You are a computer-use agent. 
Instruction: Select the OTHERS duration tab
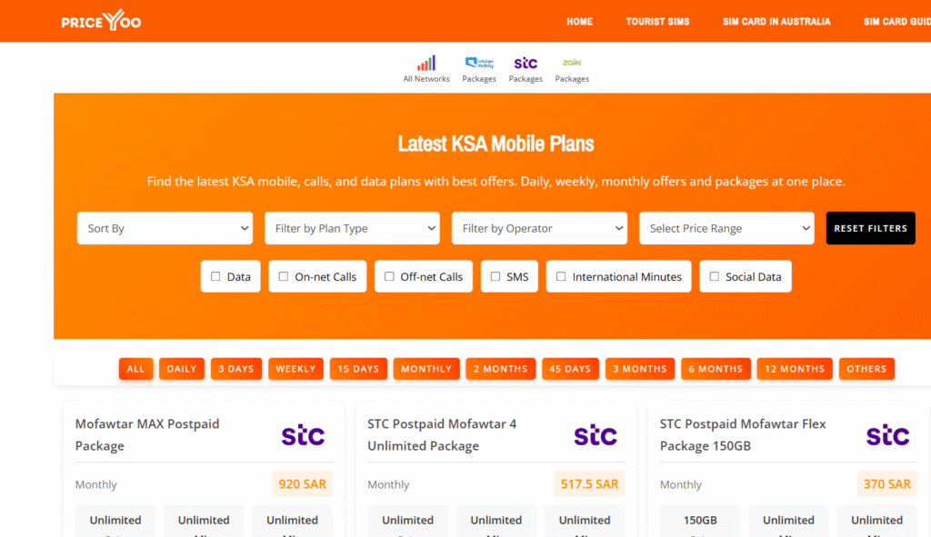(x=866, y=369)
